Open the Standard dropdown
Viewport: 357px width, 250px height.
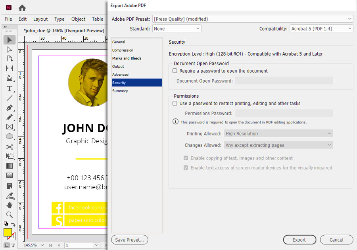pyautogui.click(x=177, y=29)
